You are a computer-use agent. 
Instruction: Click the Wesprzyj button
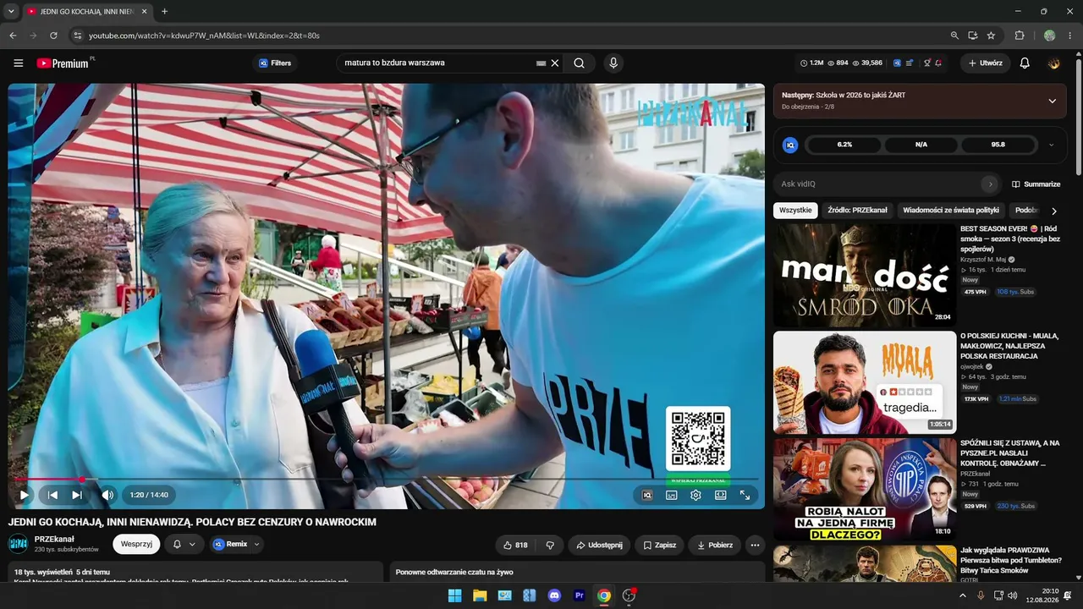point(136,544)
